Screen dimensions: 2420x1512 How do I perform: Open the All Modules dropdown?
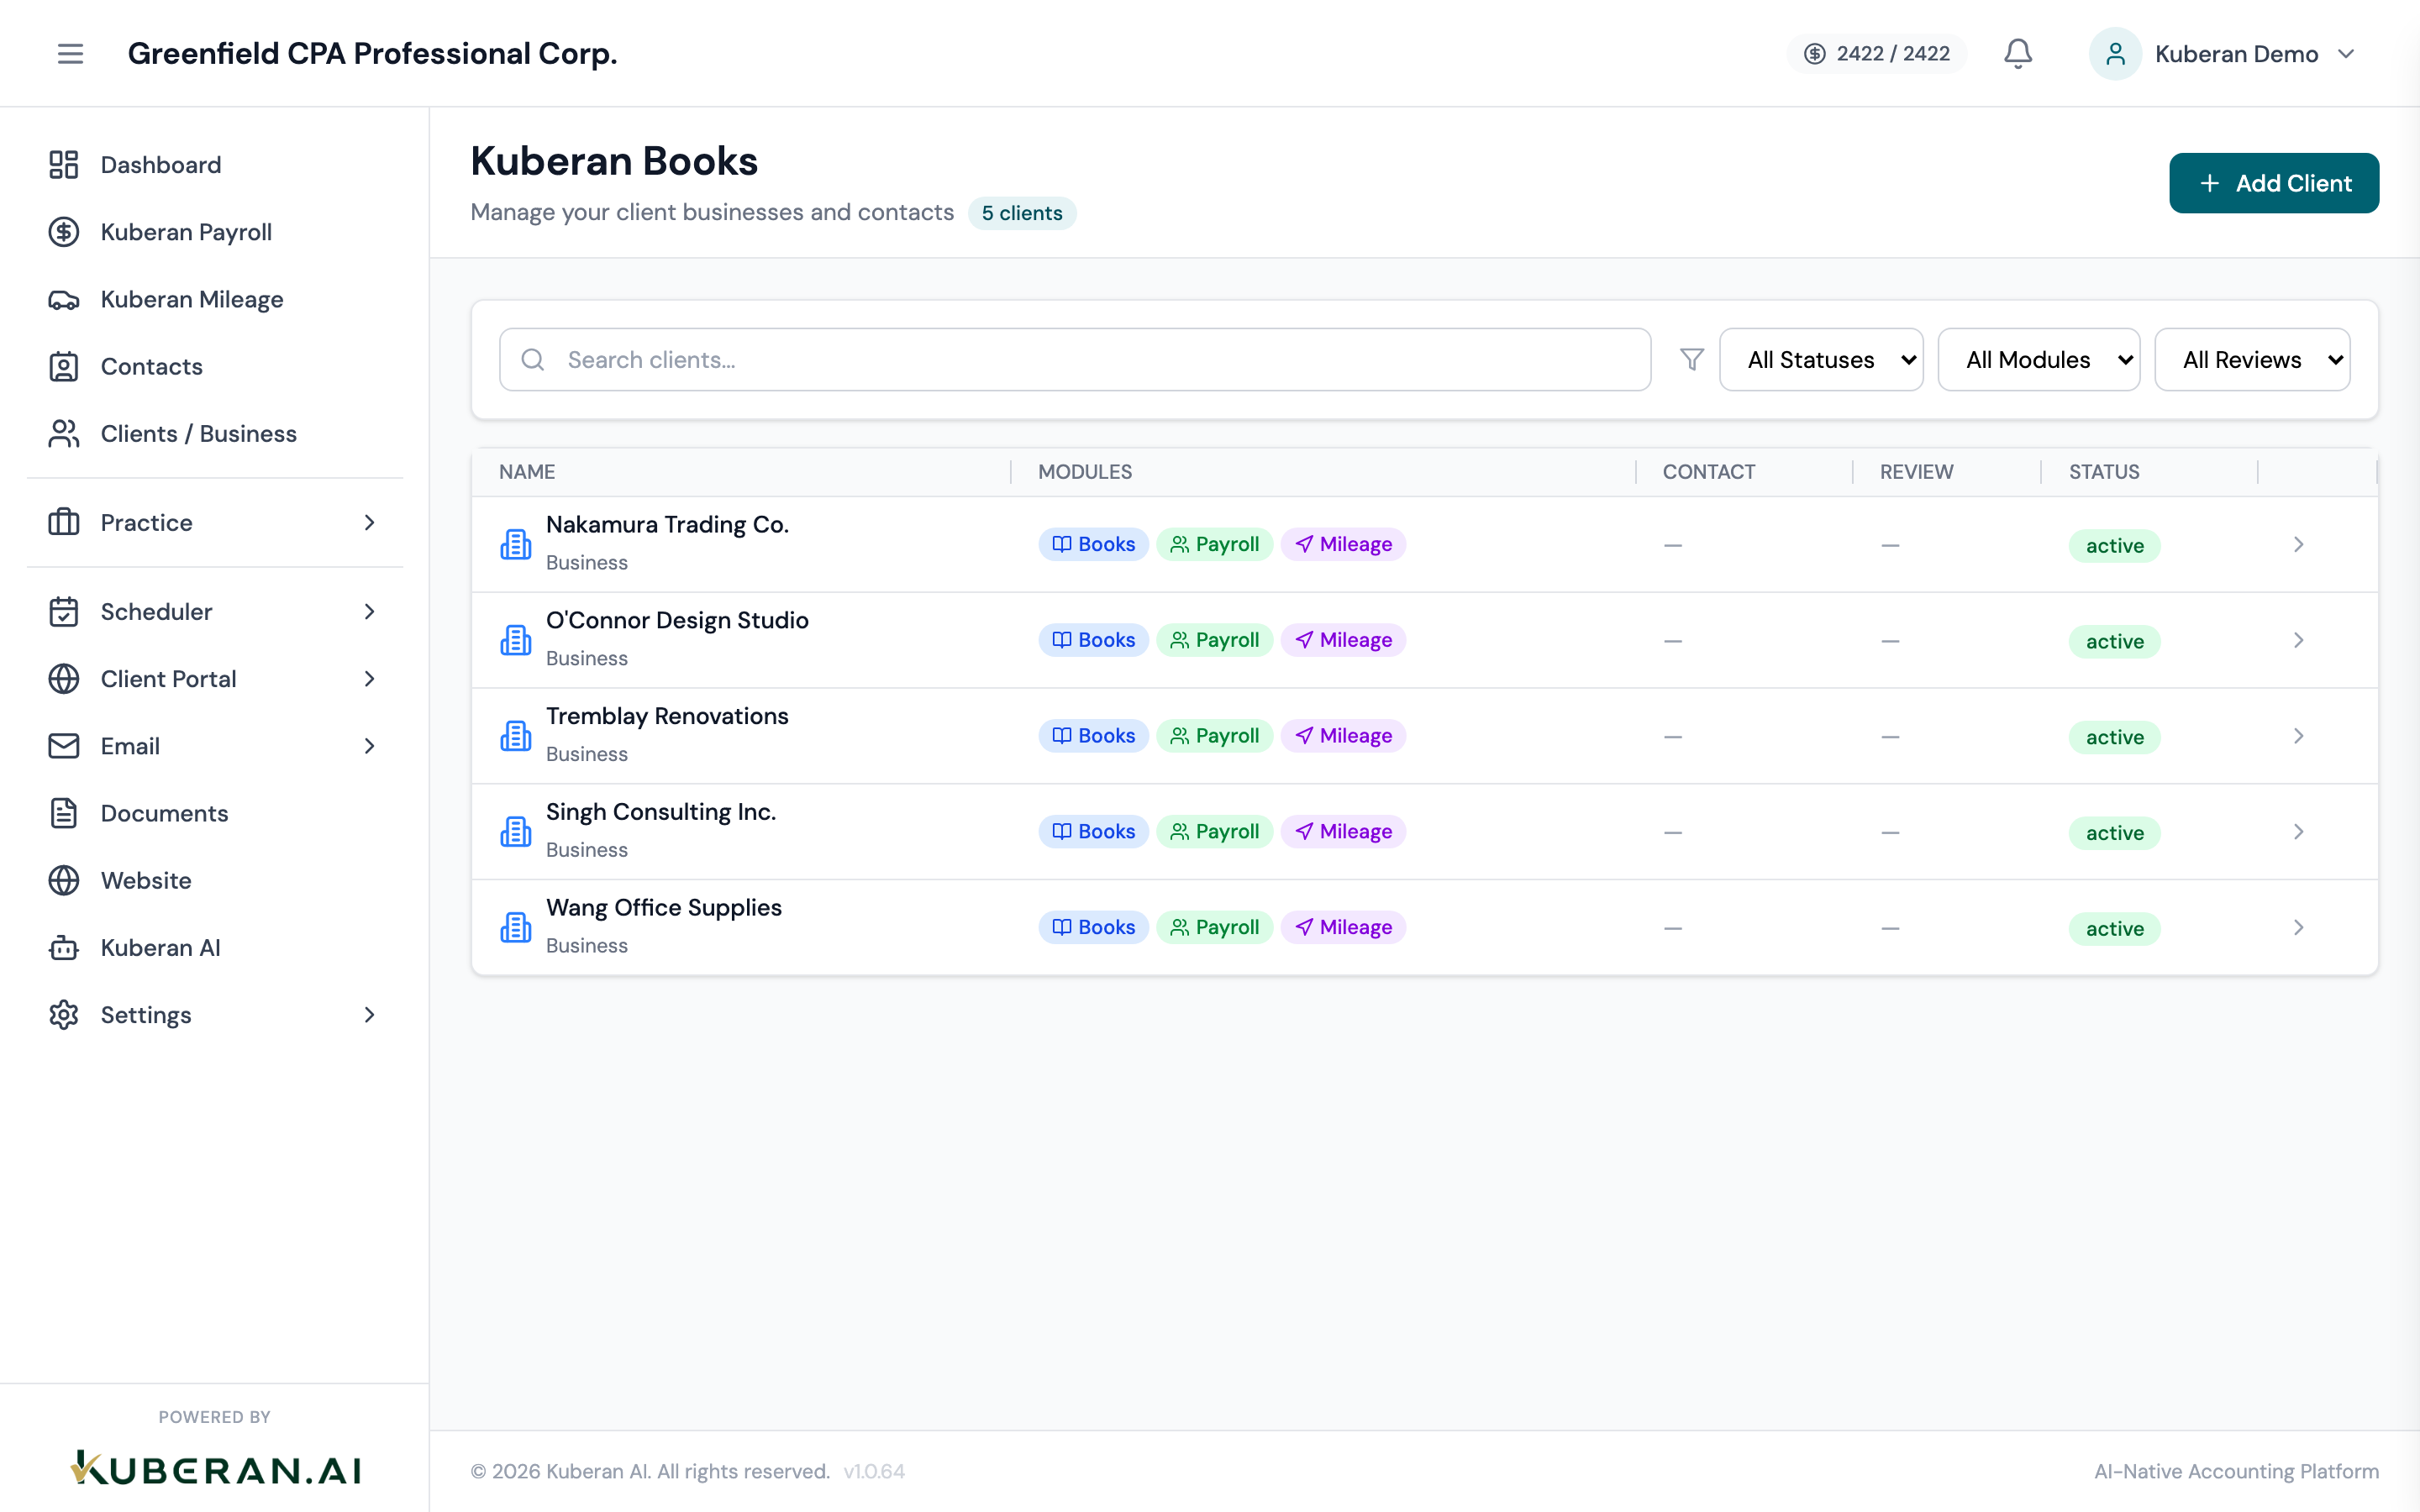pos(2039,359)
